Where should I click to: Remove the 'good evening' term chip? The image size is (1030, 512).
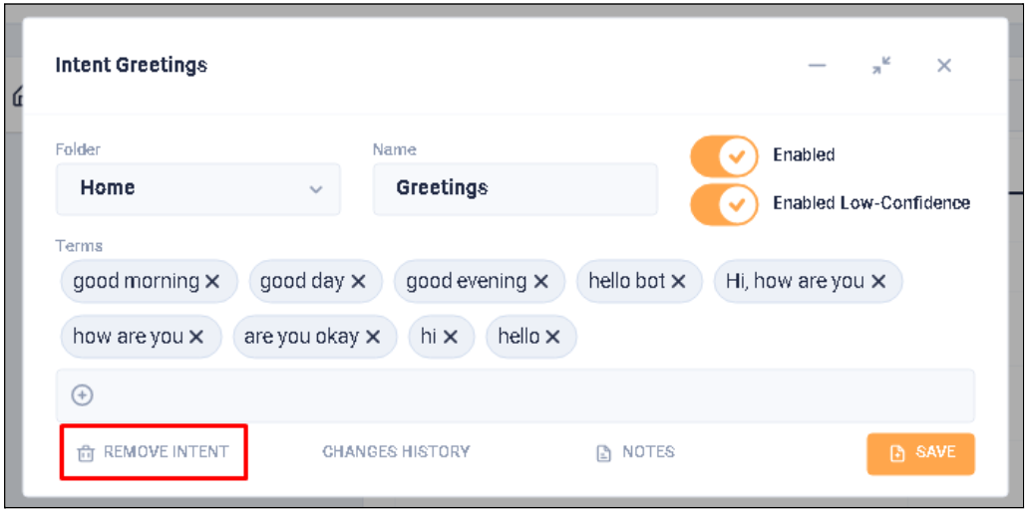pos(540,282)
